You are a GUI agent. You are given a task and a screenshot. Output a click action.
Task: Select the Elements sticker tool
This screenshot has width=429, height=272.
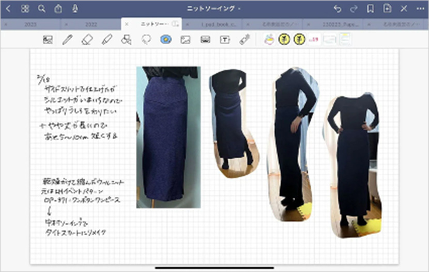(166, 39)
